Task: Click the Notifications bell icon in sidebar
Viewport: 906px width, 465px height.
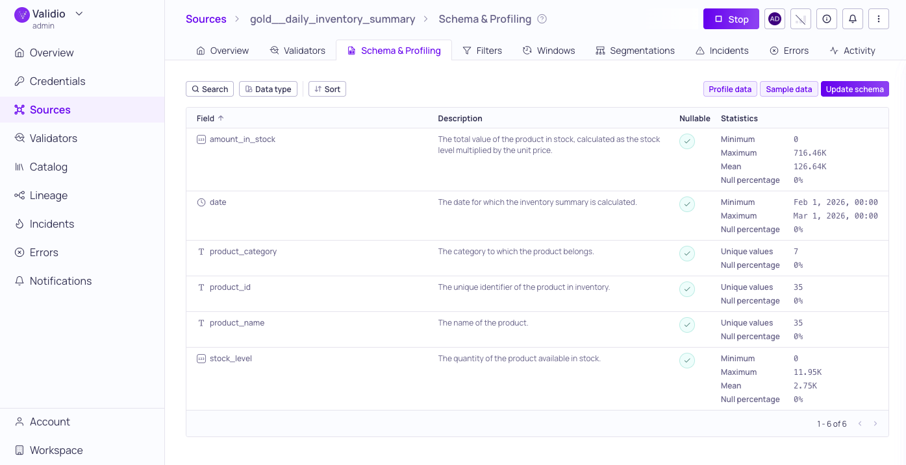Action: tap(19, 281)
